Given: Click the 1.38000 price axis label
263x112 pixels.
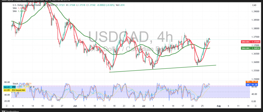Looking at the screenshot, I should point(255,28).
